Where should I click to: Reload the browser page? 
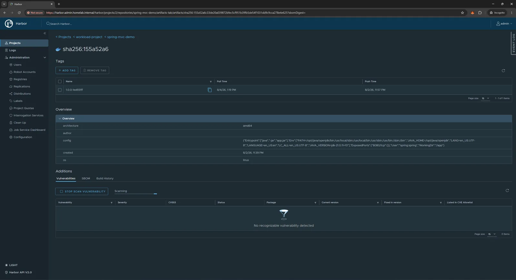pyautogui.click(x=19, y=13)
